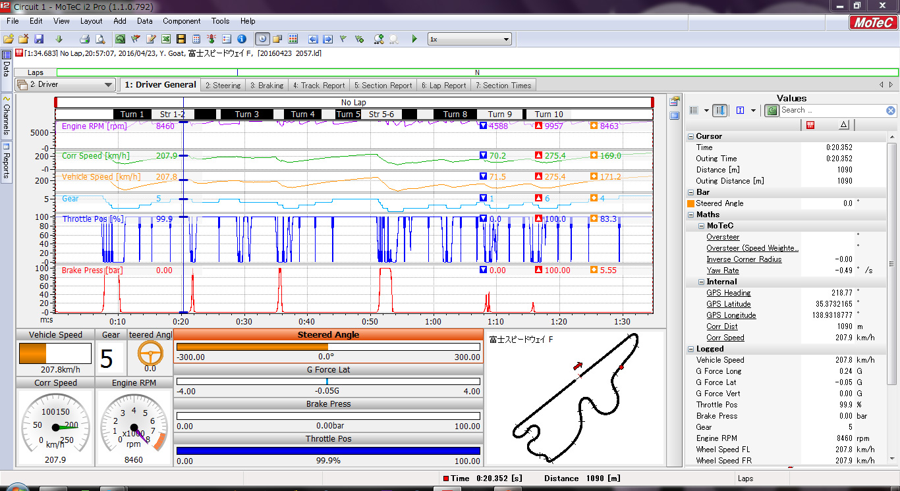Click the colored grid toolbar icon
The image size is (900, 491).
(293, 39)
